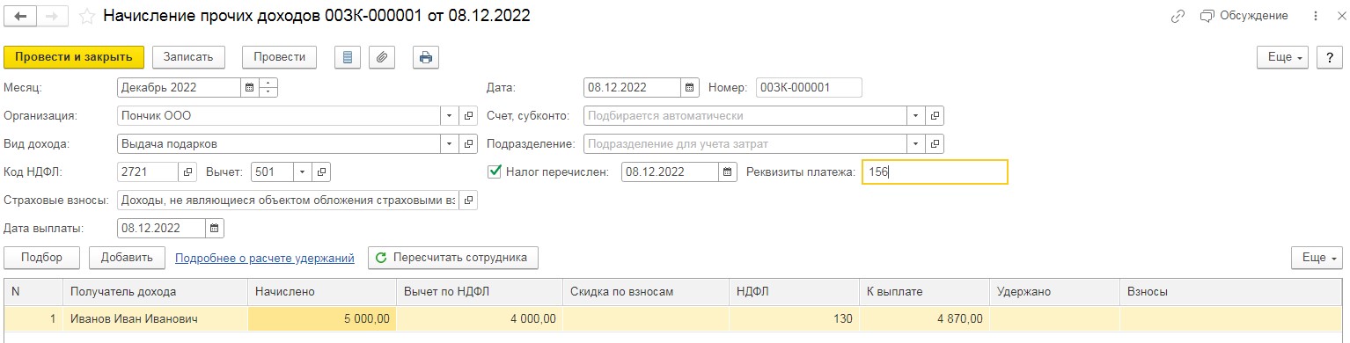Toggle the Налог перечислен checkbox
The image size is (1350, 343).
click(x=495, y=171)
